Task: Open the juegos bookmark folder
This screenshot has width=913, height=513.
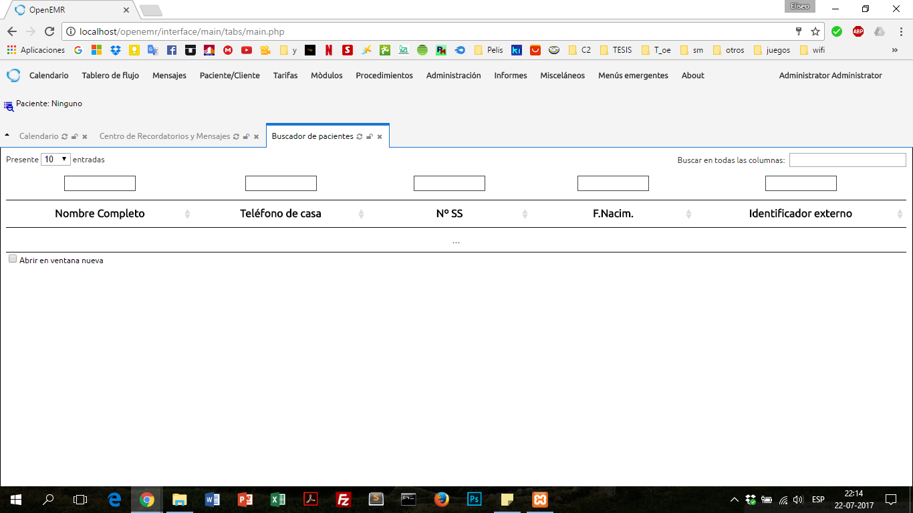Action: 772,50
